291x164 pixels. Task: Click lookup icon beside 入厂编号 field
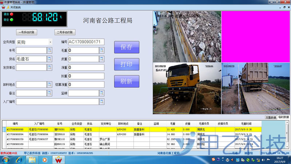(x=101, y=102)
